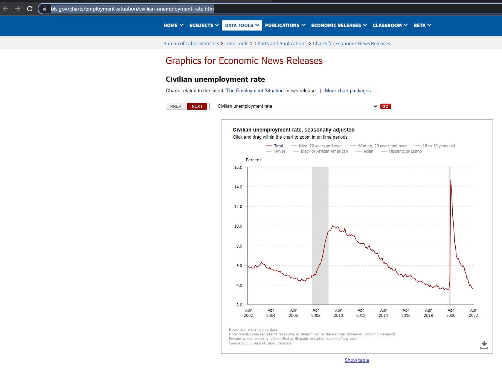Viewport: 502px width, 381px height.
Task: Click the browser back arrow
Action: click(x=6, y=9)
